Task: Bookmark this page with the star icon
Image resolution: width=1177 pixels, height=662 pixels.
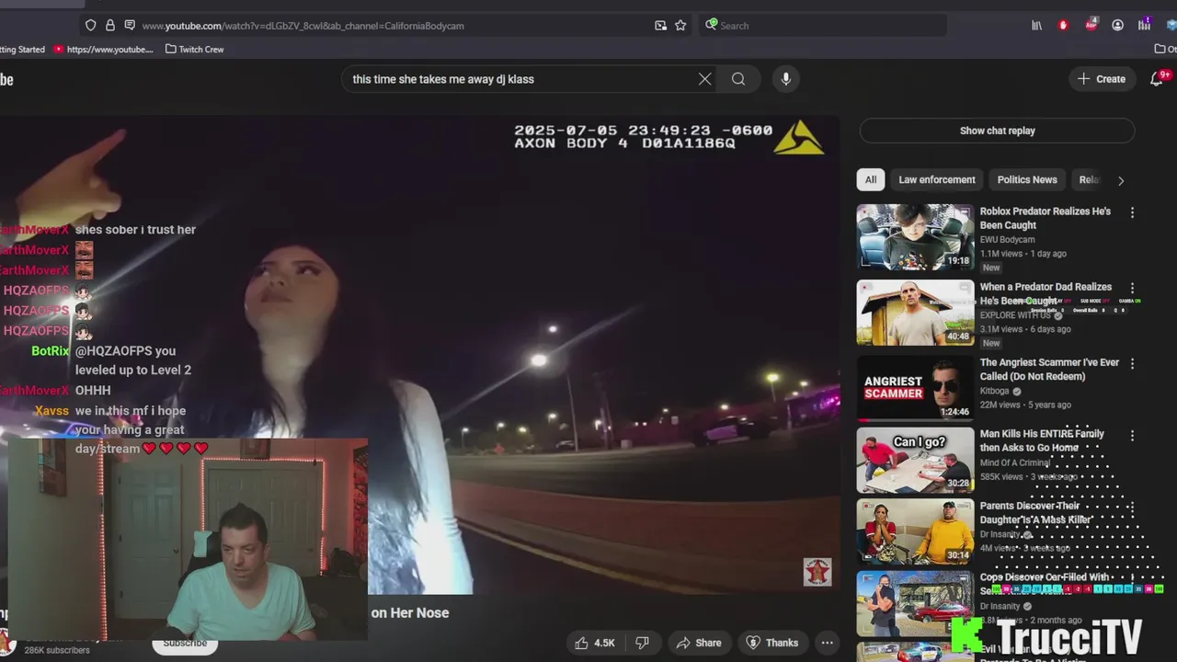Action: pos(680,26)
